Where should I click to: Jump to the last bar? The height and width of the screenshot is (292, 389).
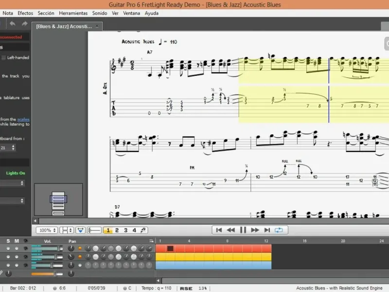tap(267, 230)
